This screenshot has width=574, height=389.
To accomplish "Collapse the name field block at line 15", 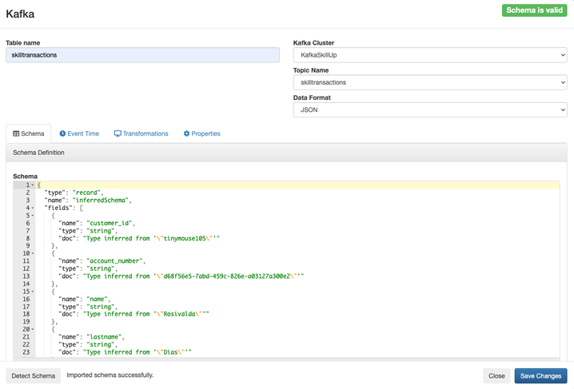I will (x=33, y=292).
